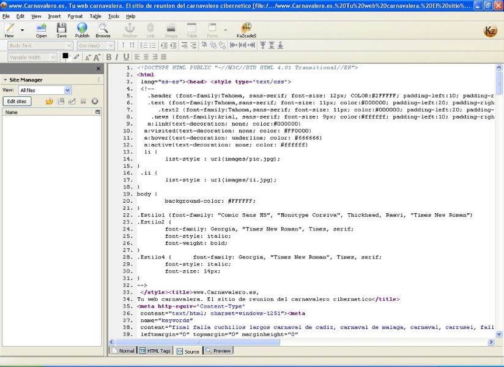Open the KaZcadeS CSS editor icon
Viewport: 504px width, 367px height.
(x=246, y=29)
